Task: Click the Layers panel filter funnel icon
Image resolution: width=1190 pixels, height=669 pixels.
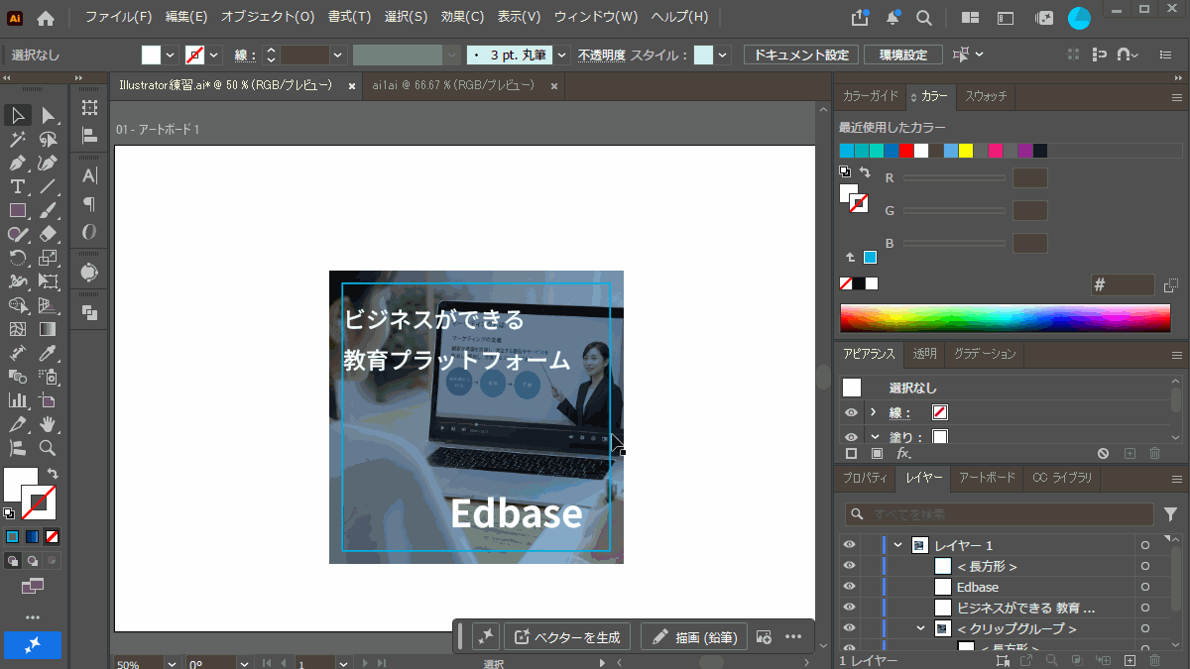Action: tap(1171, 514)
